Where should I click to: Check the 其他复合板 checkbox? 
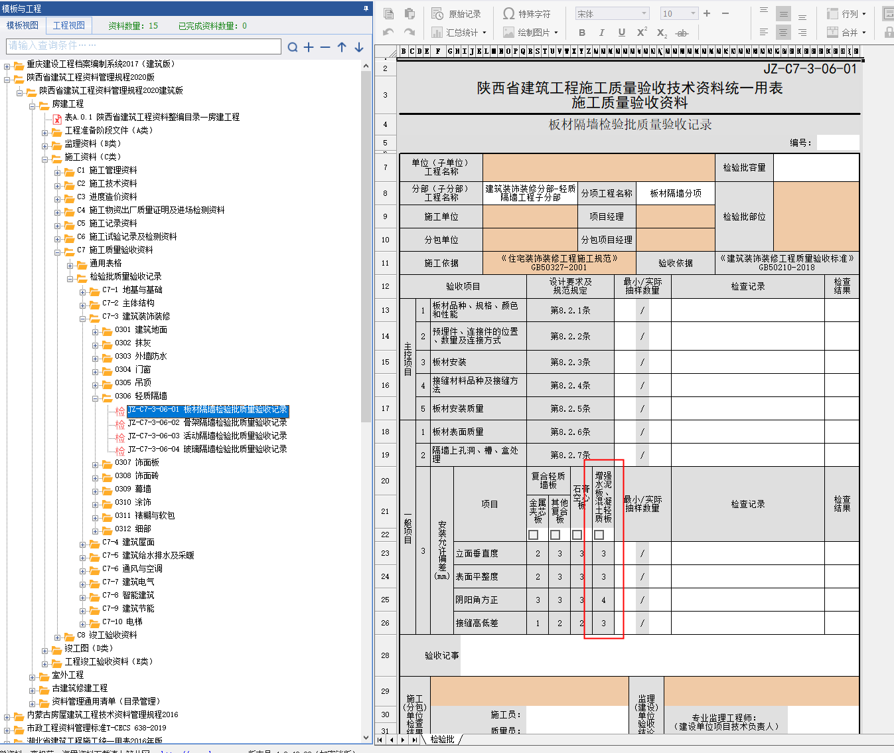click(556, 535)
